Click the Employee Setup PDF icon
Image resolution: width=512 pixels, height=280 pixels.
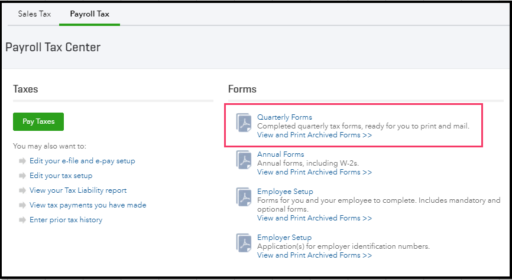pos(244,197)
